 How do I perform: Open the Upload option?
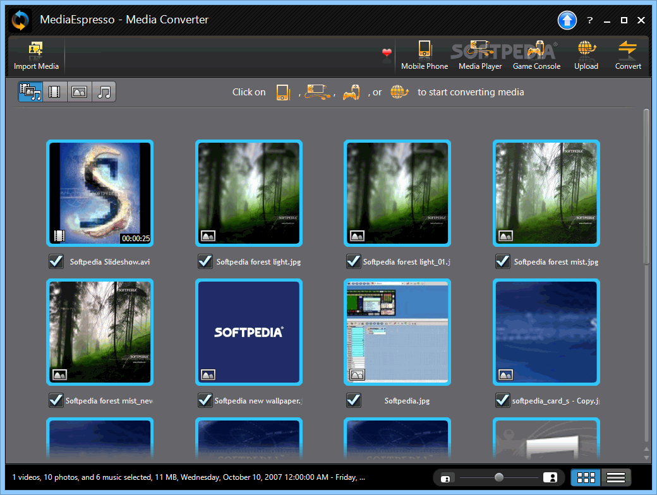point(586,56)
